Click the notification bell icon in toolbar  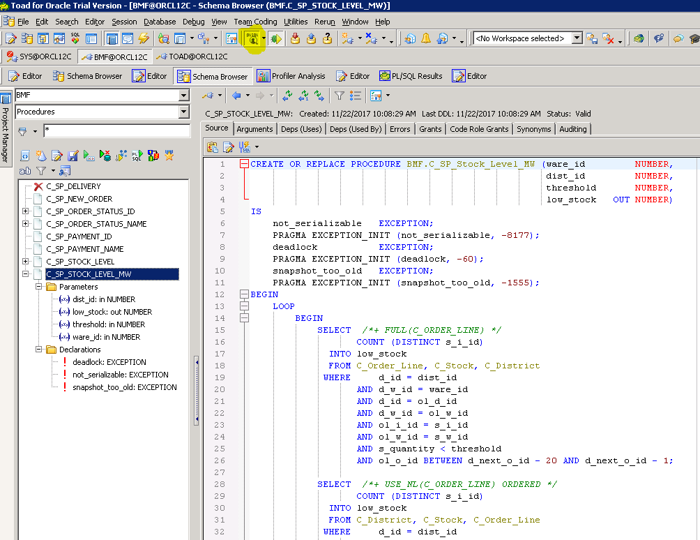(x=425, y=38)
